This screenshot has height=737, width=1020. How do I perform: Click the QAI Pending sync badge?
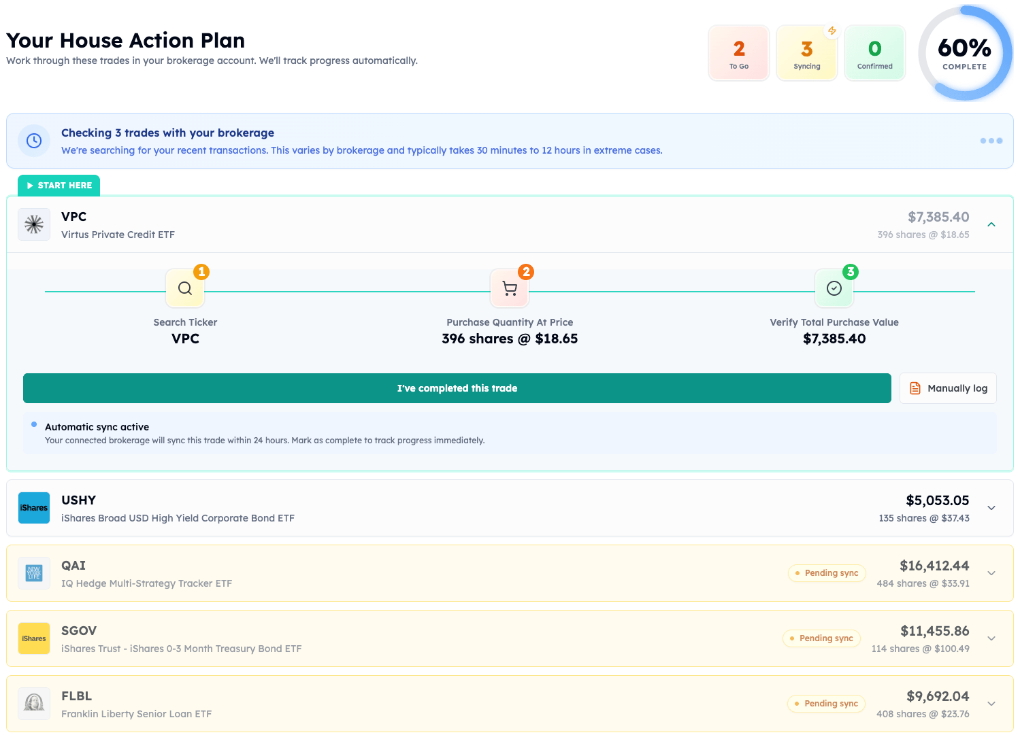click(827, 573)
